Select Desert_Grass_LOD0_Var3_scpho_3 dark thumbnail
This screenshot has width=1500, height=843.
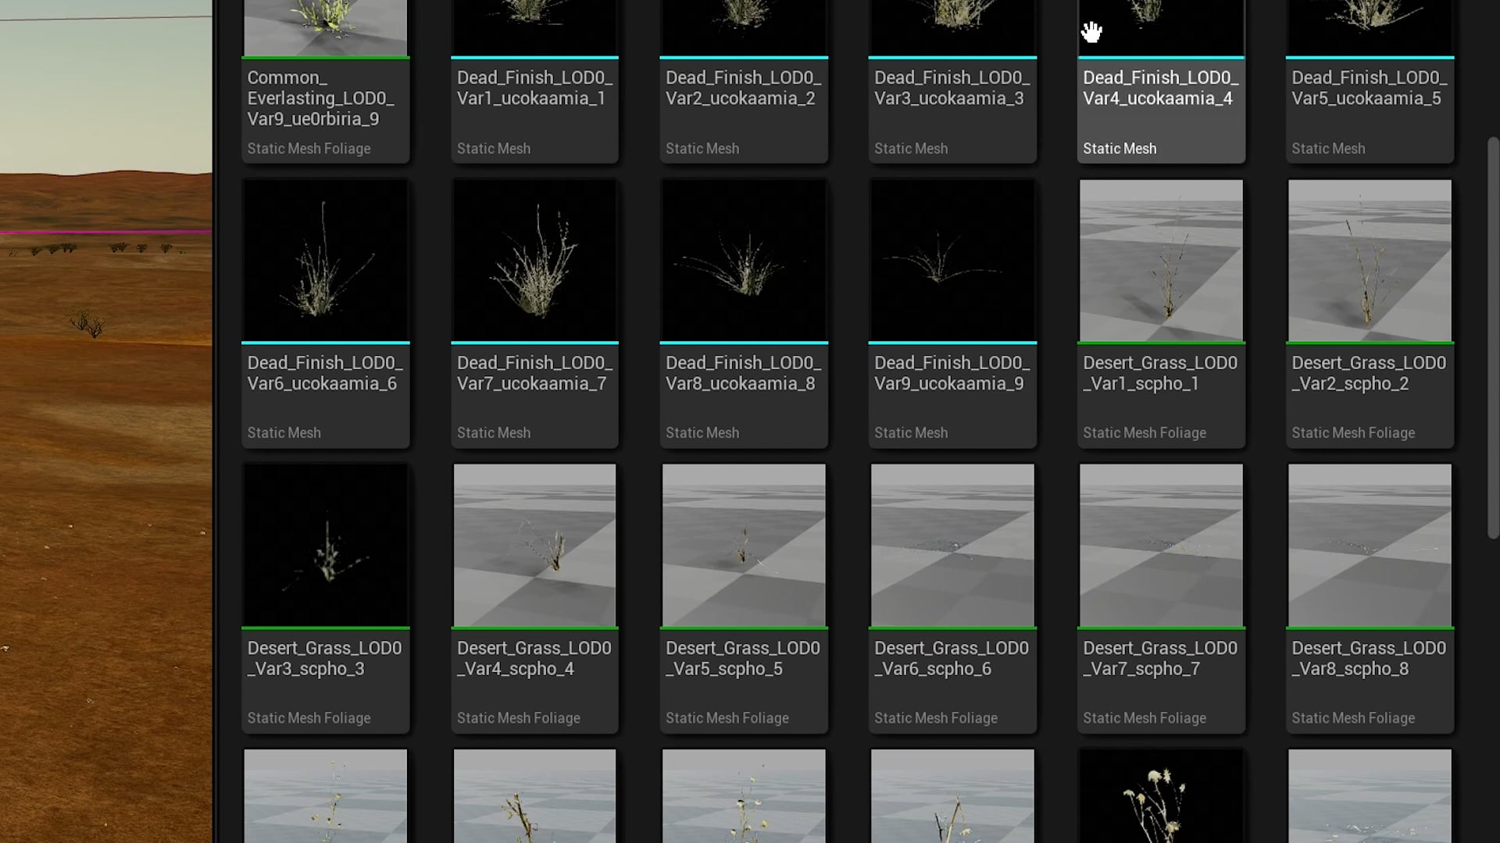coord(325,546)
